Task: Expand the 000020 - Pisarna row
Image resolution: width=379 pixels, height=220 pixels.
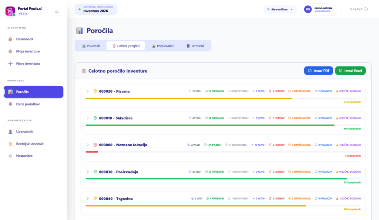Action: (88, 91)
